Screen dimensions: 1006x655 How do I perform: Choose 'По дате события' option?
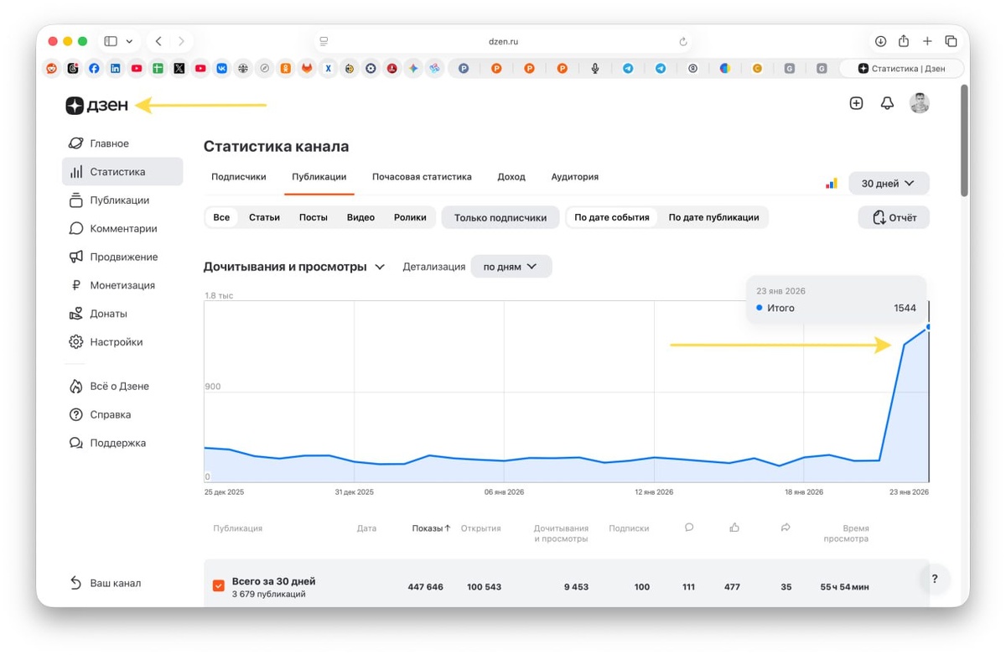click(612, 217)
